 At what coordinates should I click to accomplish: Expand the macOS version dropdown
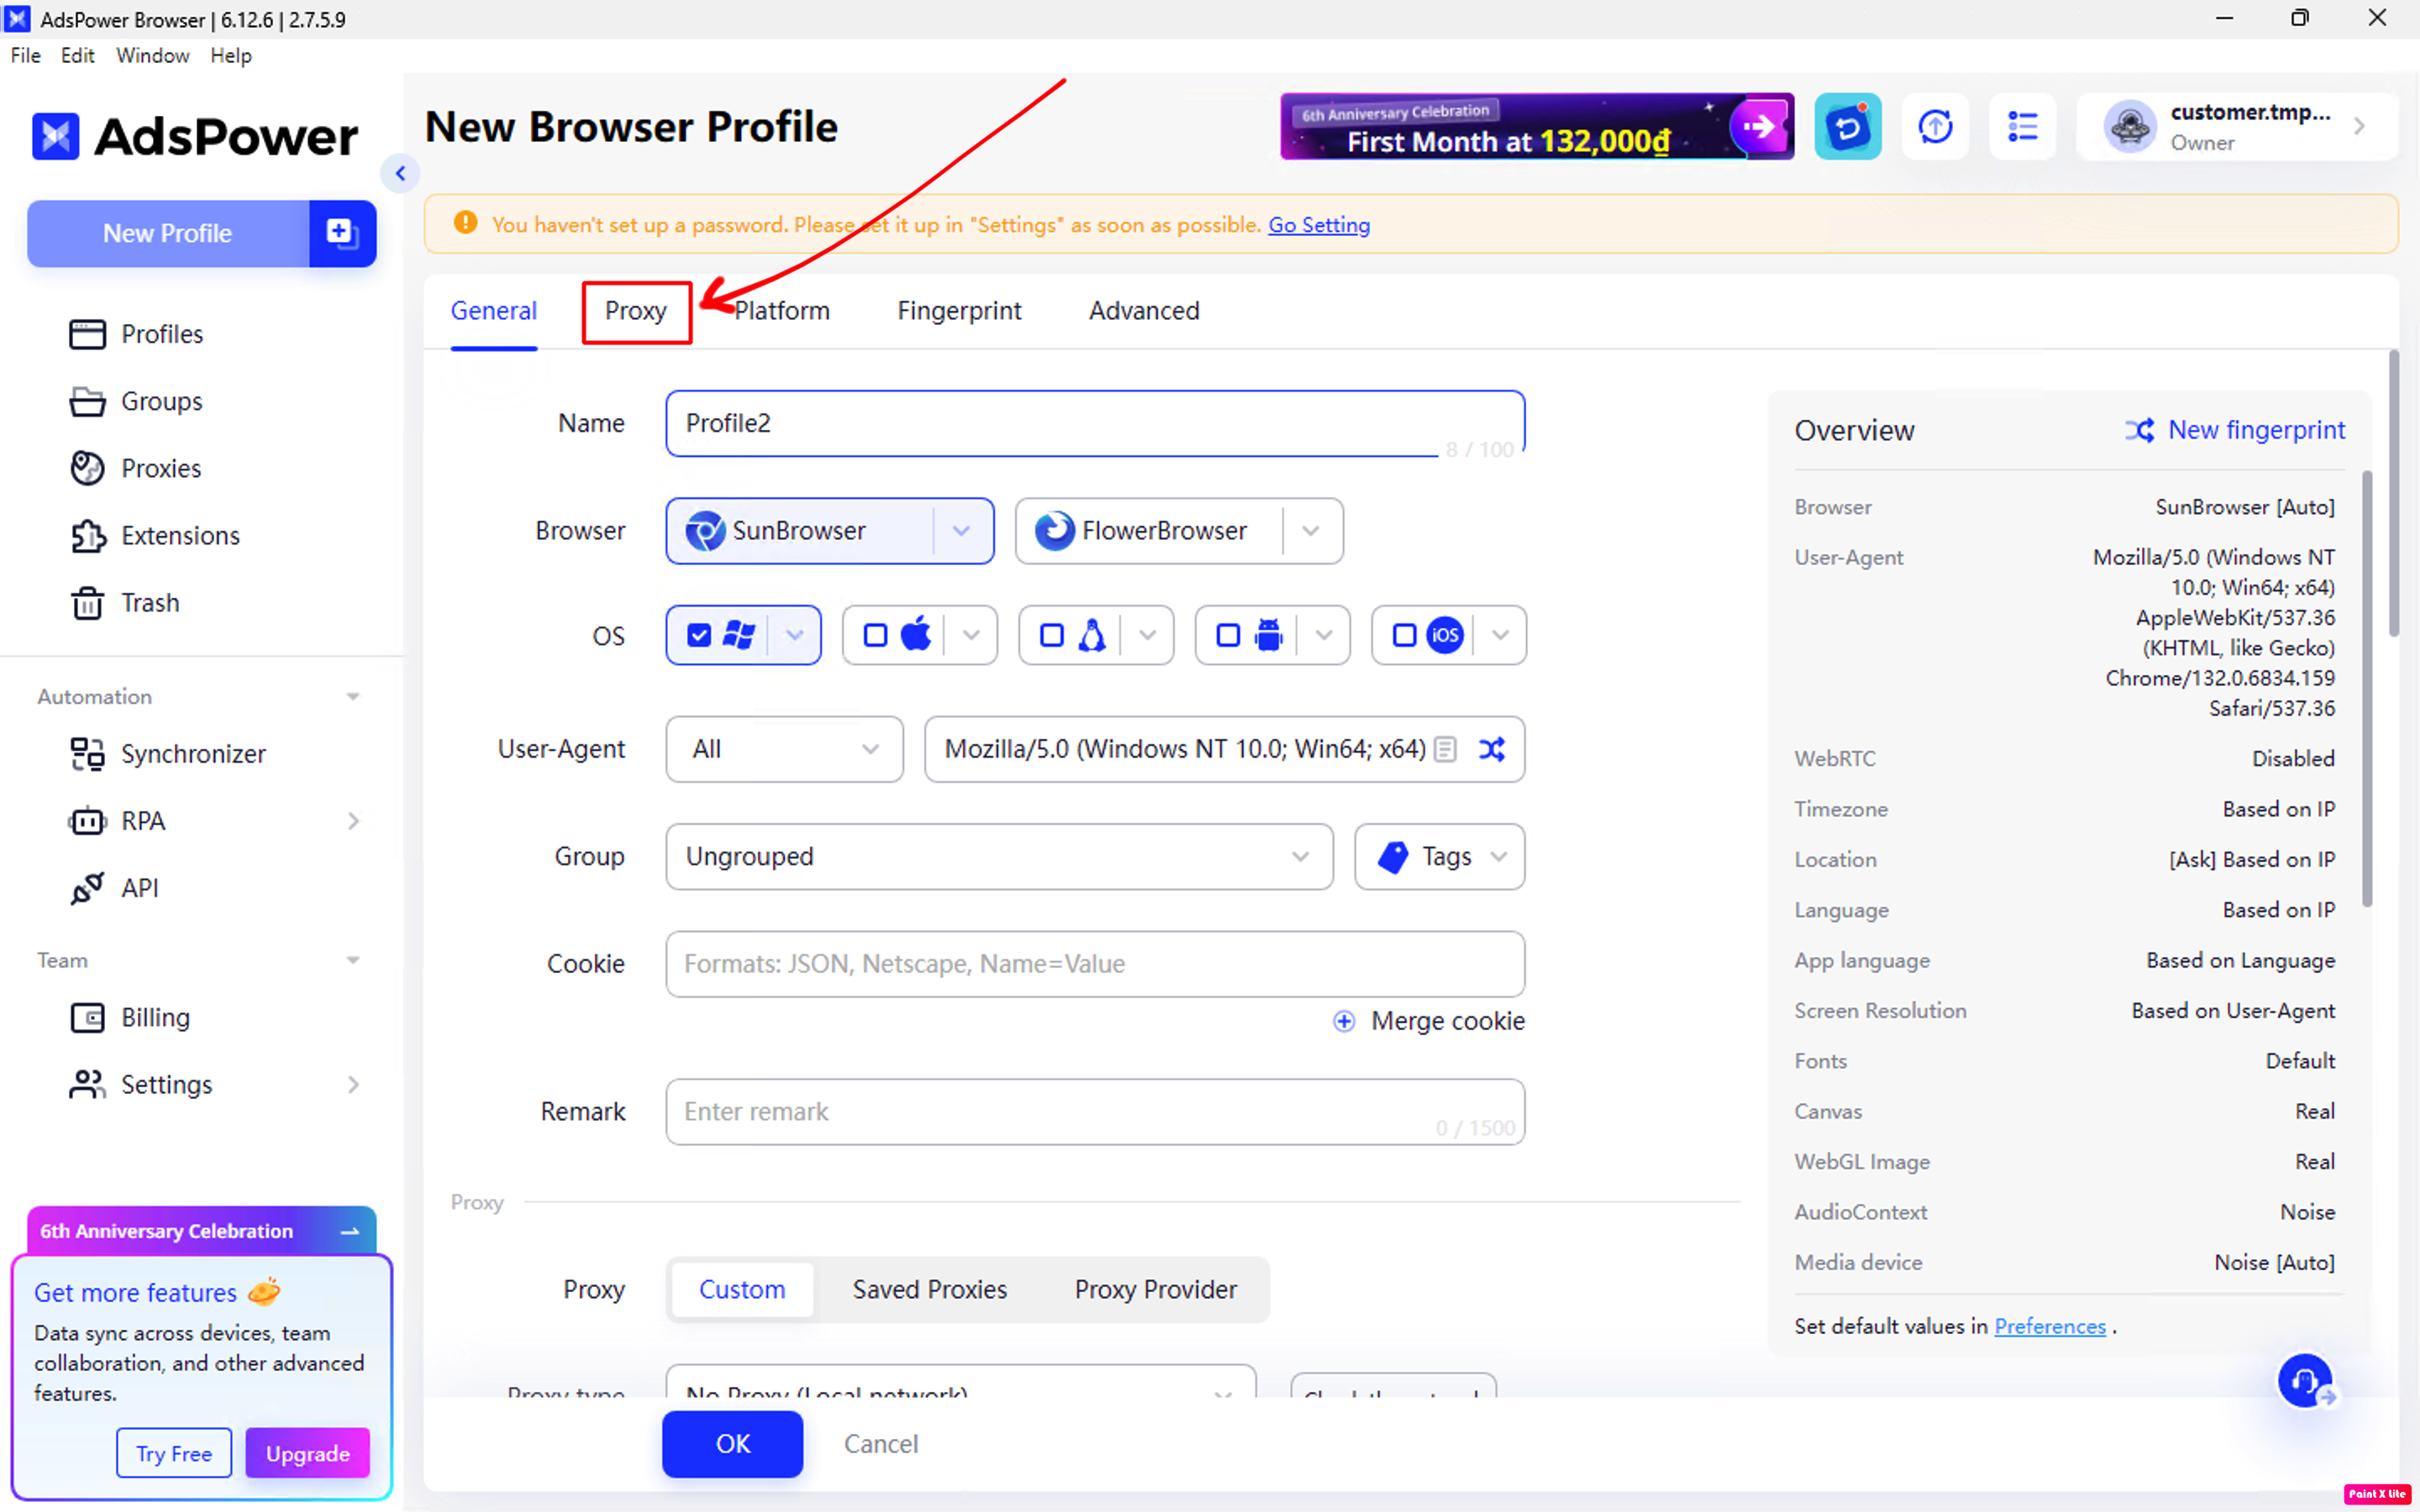971,635
